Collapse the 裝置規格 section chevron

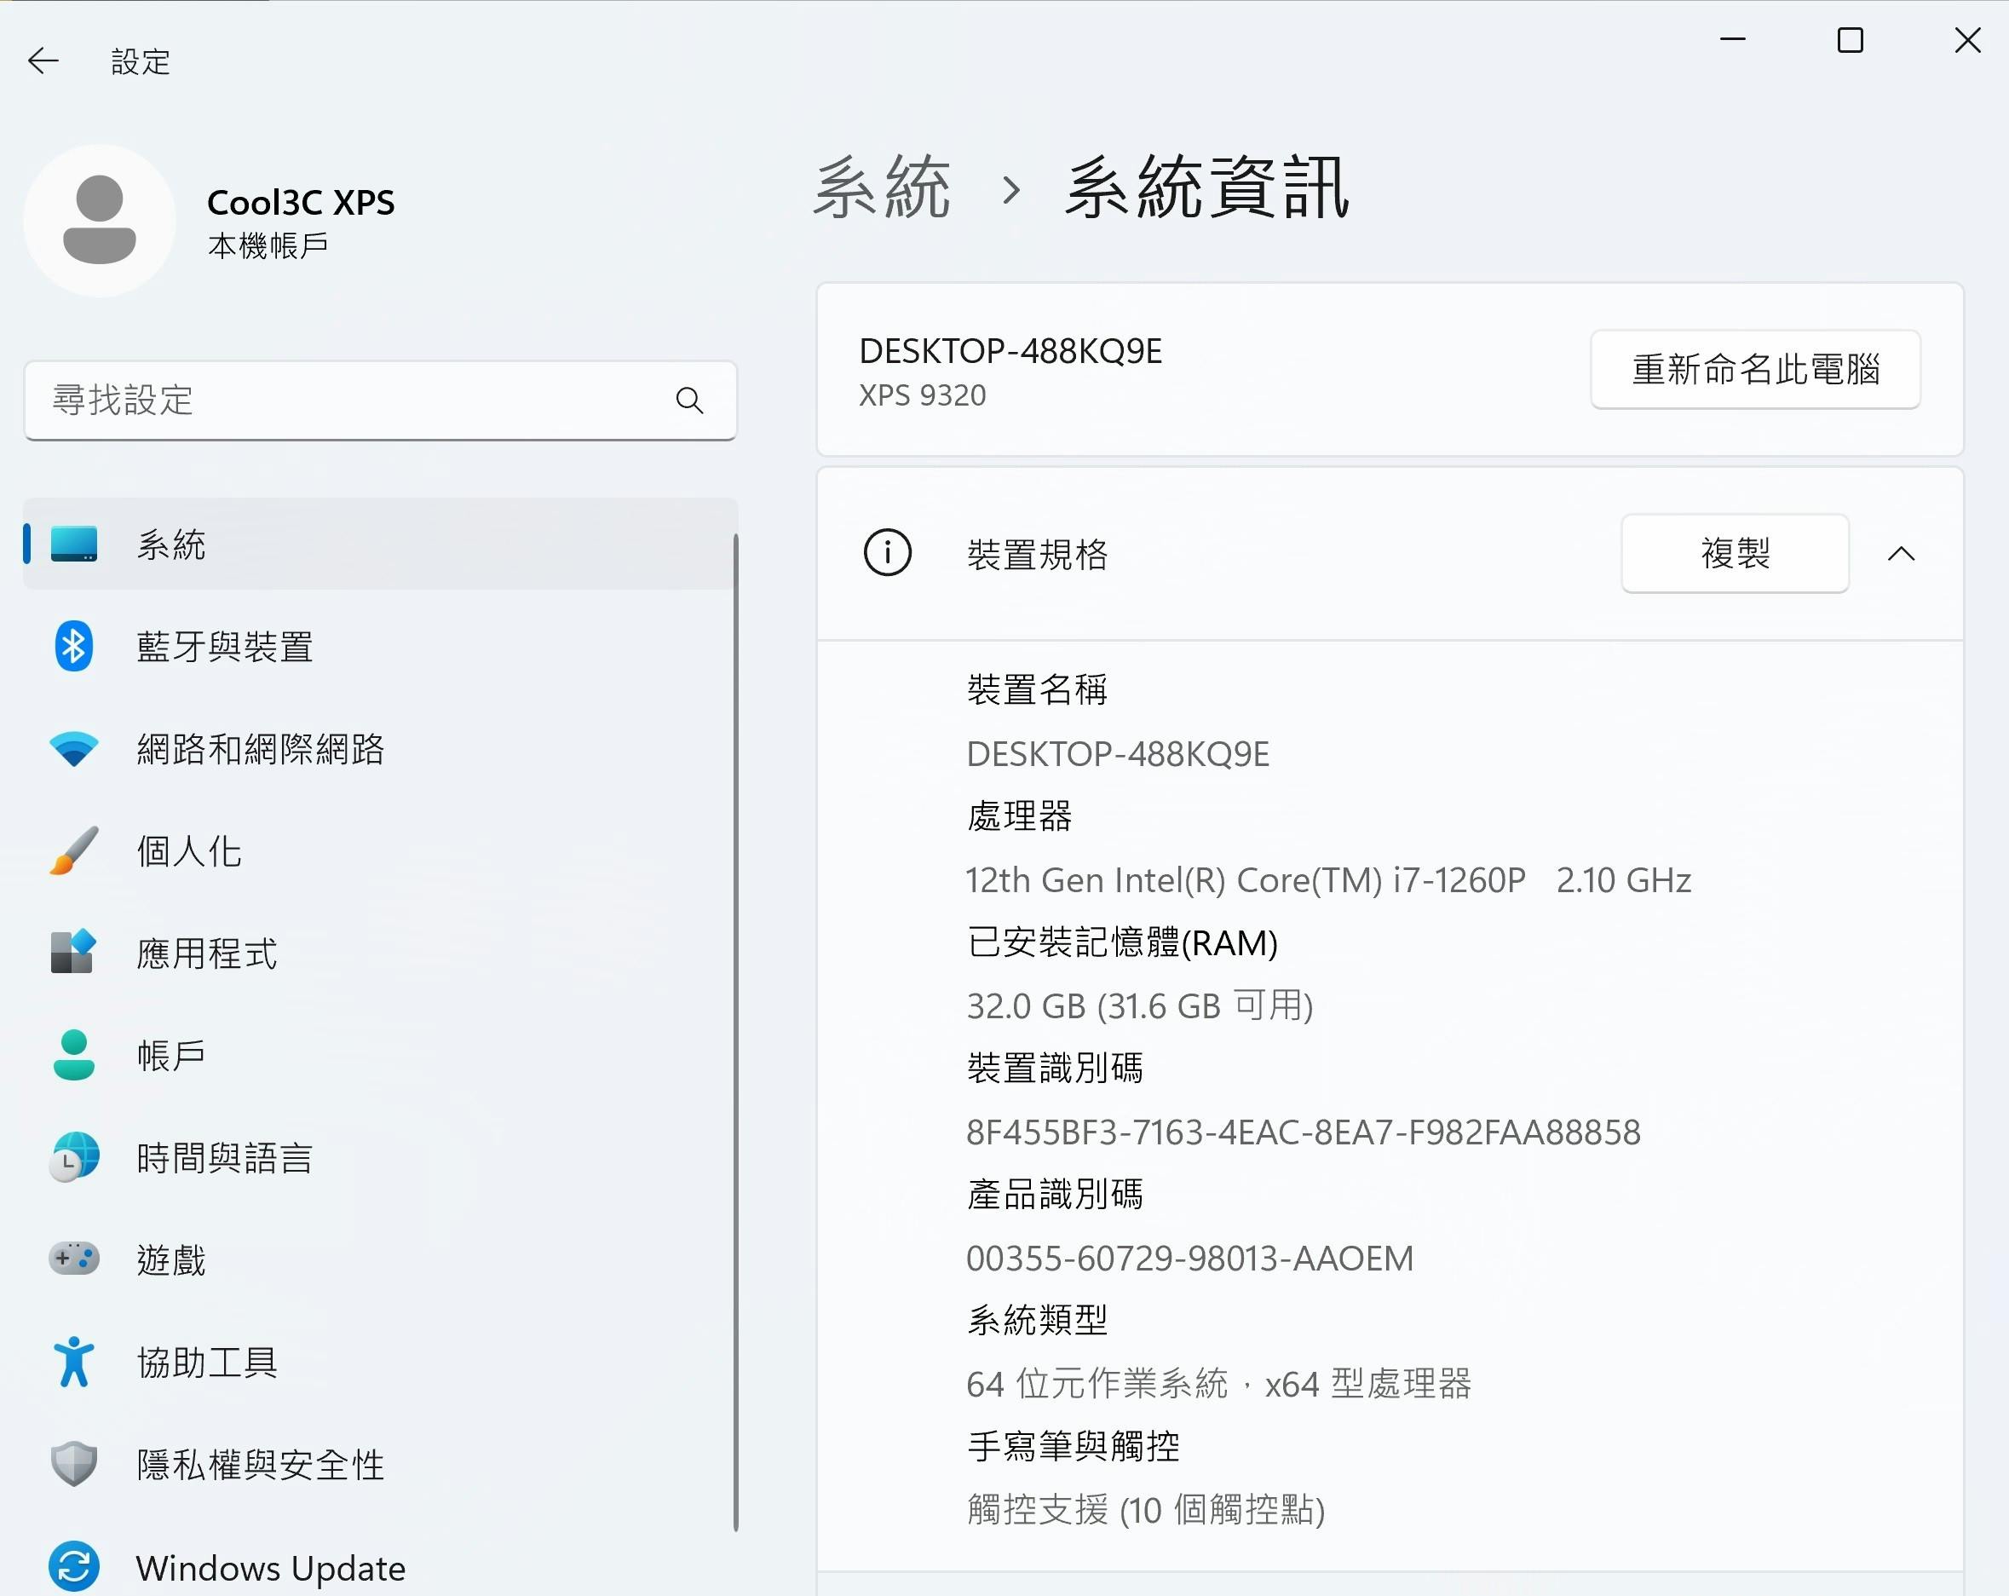1901,553
